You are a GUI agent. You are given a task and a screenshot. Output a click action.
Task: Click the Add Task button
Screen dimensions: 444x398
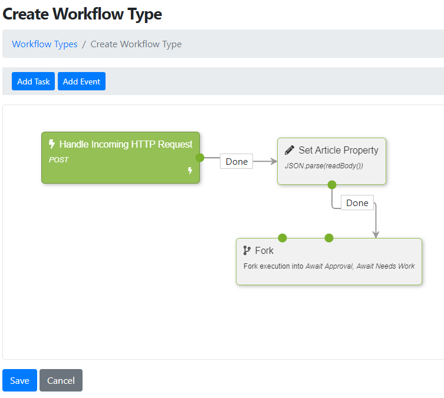33,81
